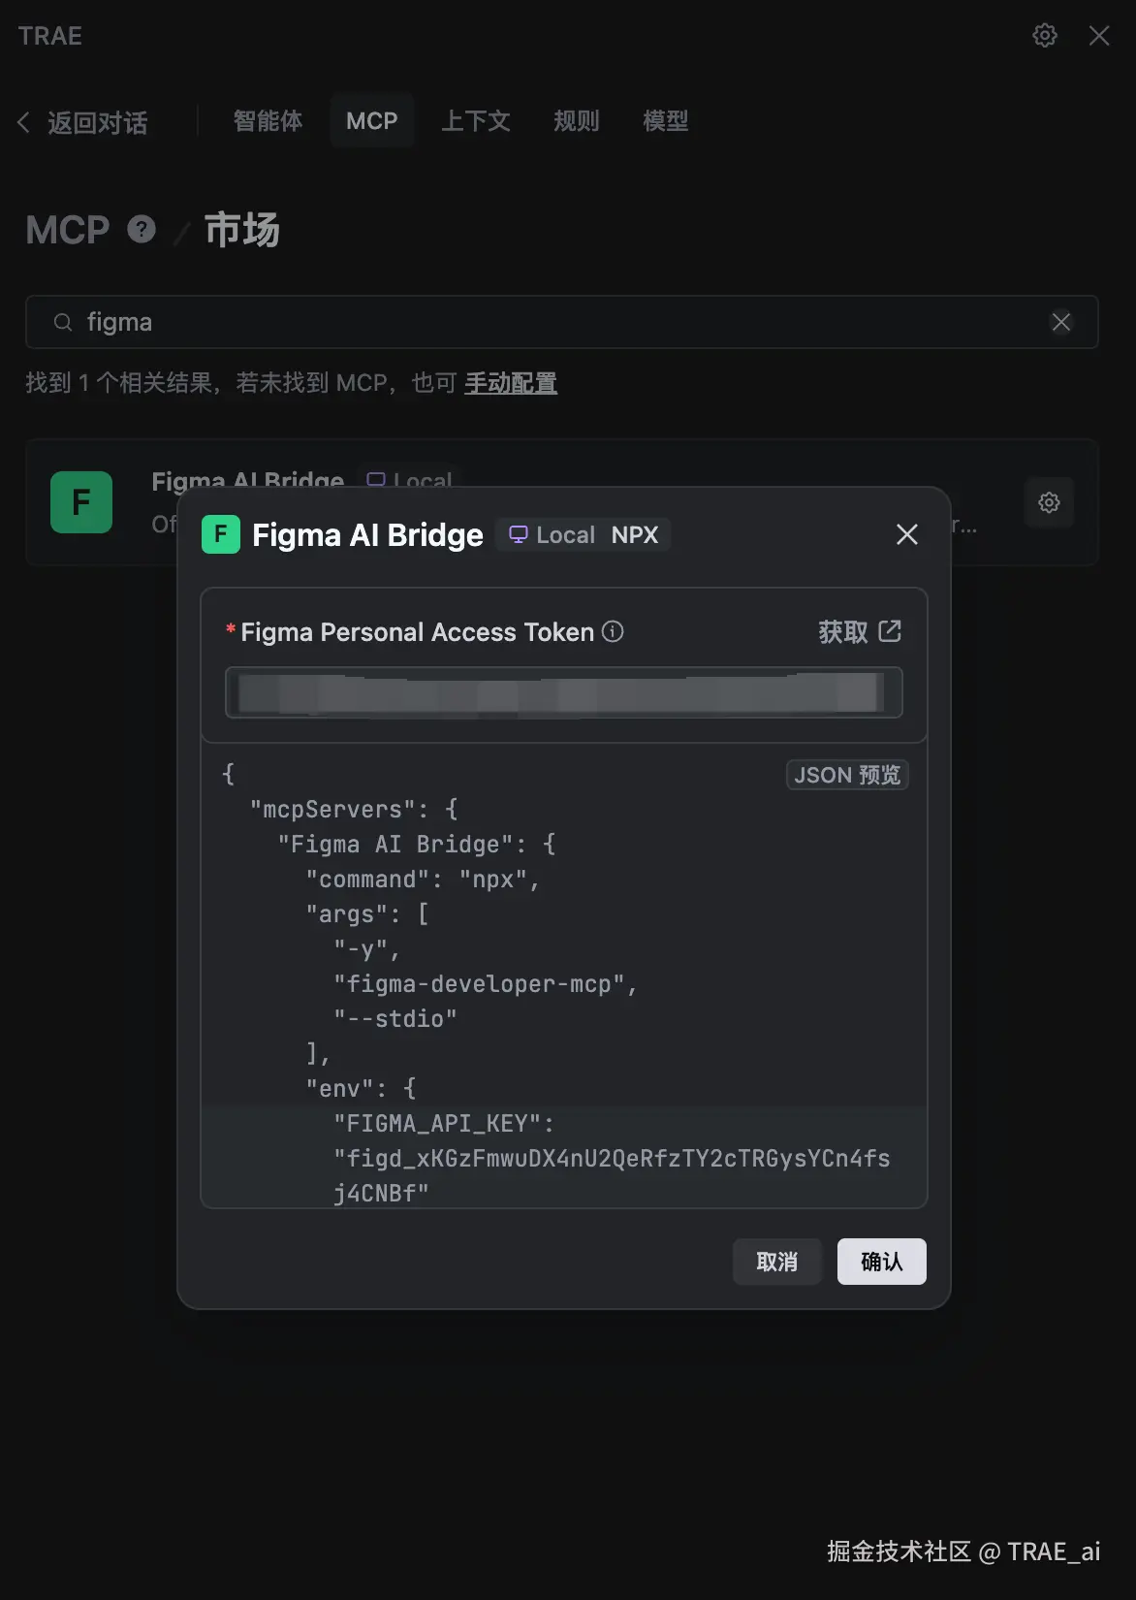Open the external link icon beside 获取
Viewport: 1136px width, 1600px height.
click(890, 632)
